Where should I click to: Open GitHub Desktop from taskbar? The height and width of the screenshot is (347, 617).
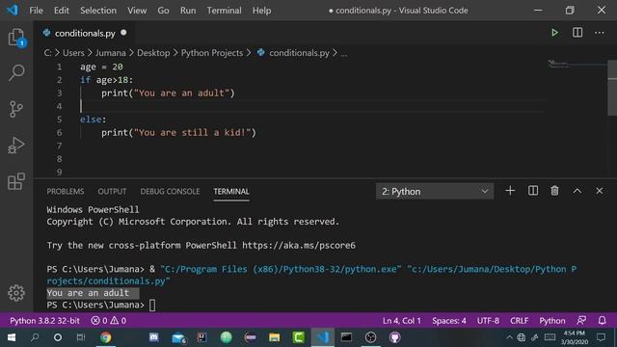[x=394, y=337]
